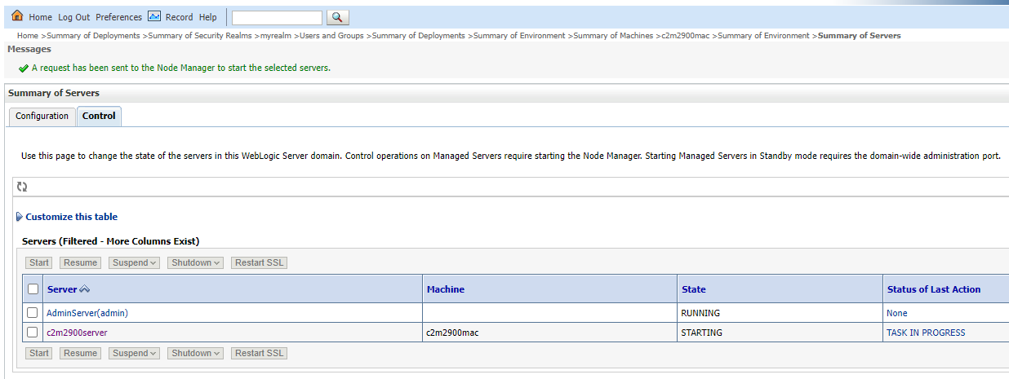This screenshot has width=1009, height=379.
Task: Tick the select-all checkbox in table header
Action: tap(33, 289)
